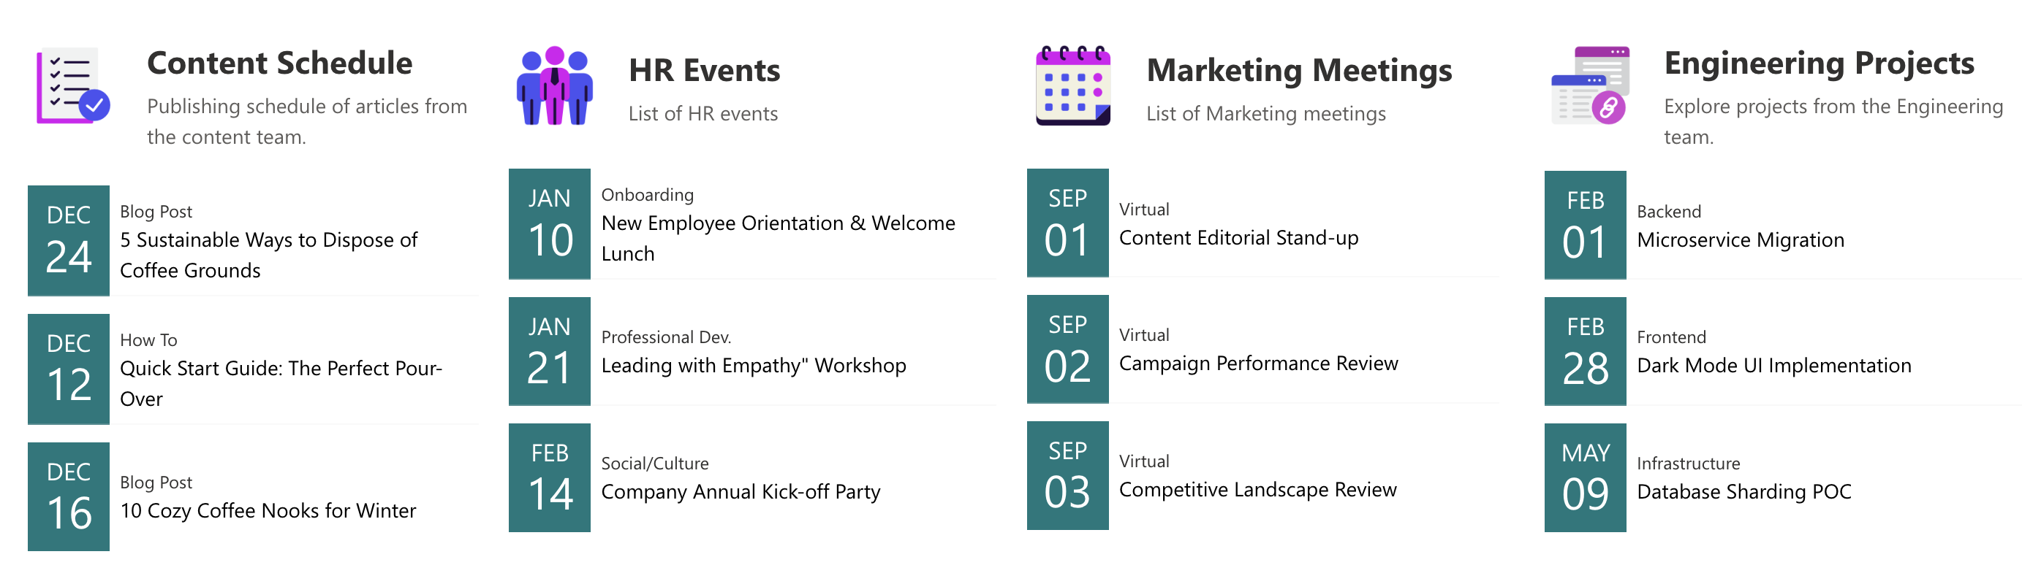This screenshot has width=2022, height=584.
Task: Open the Content Schedule heading
Action: [x=279, y=63]
